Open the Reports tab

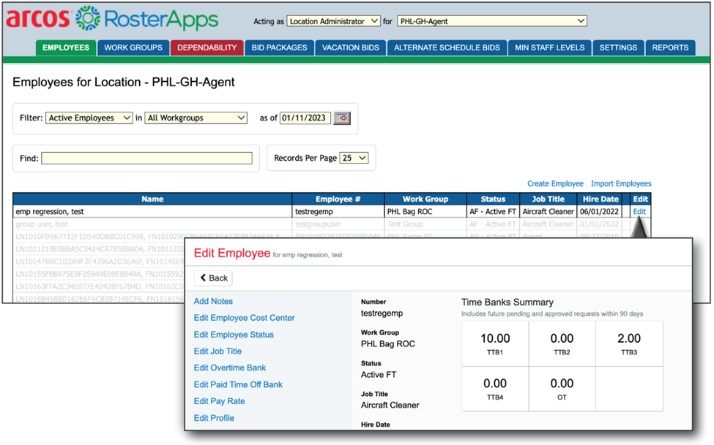click(x=670, y=47)
